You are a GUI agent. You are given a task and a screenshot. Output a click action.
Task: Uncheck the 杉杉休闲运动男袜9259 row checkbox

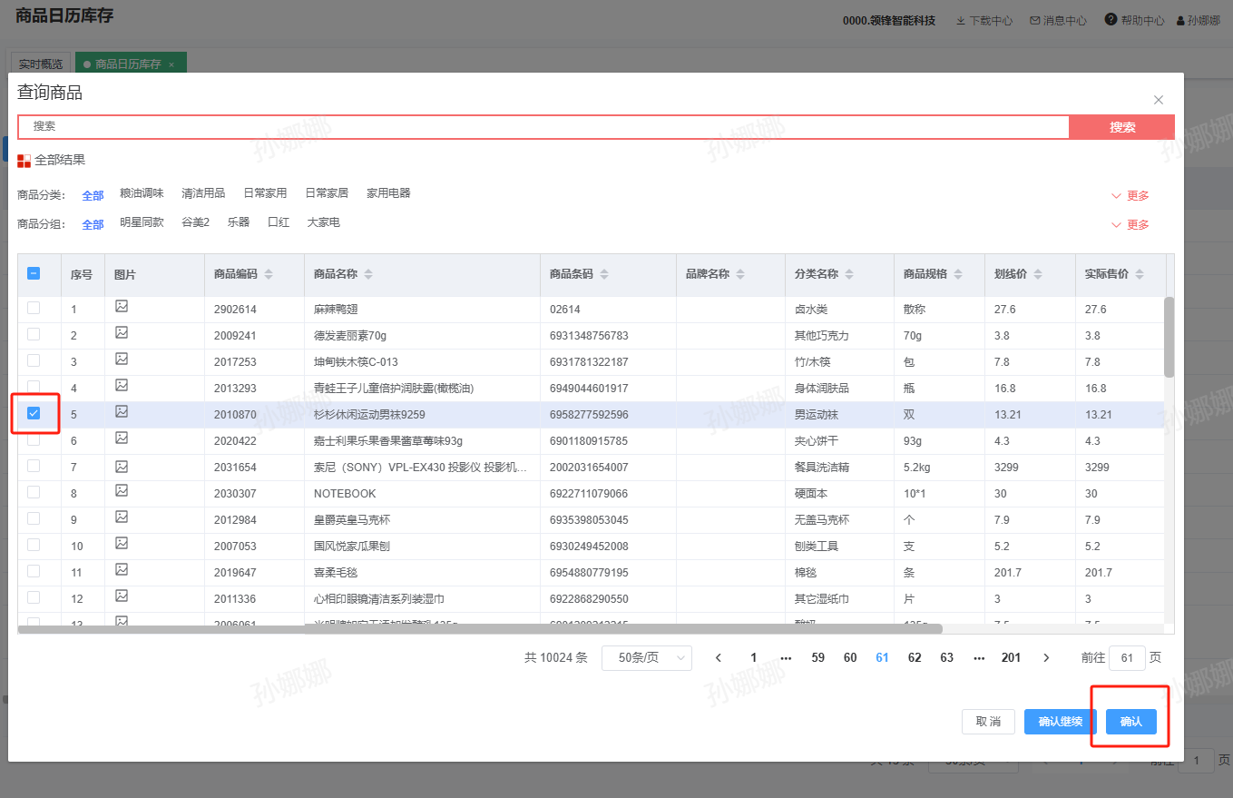click(34, 413)
